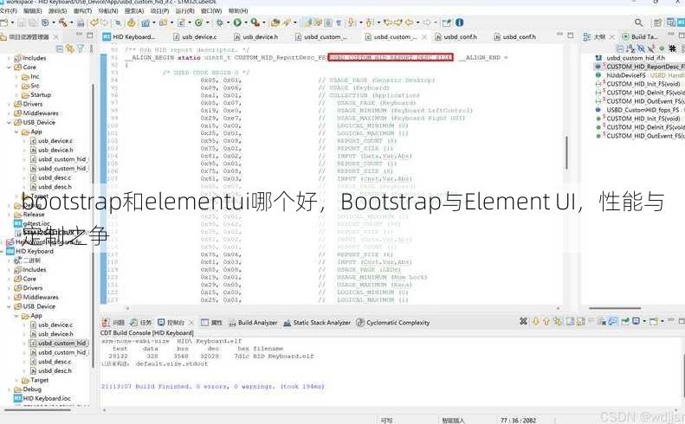Viewport: 685px width, 424px height.
Task: Open dropdown arrow next to New icon
Action: 11,22
